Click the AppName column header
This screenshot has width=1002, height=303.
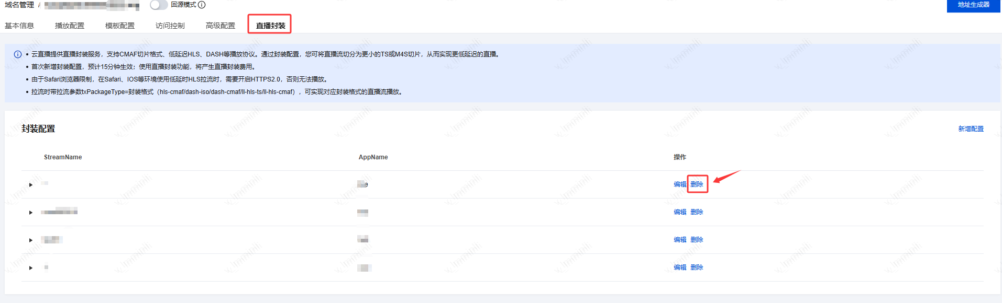pos(373,157)
